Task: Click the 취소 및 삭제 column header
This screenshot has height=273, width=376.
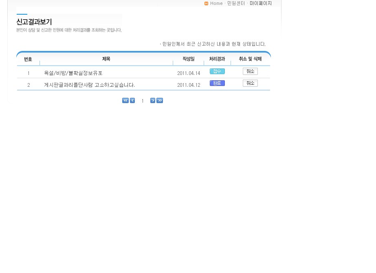Action: click(250, 59)
